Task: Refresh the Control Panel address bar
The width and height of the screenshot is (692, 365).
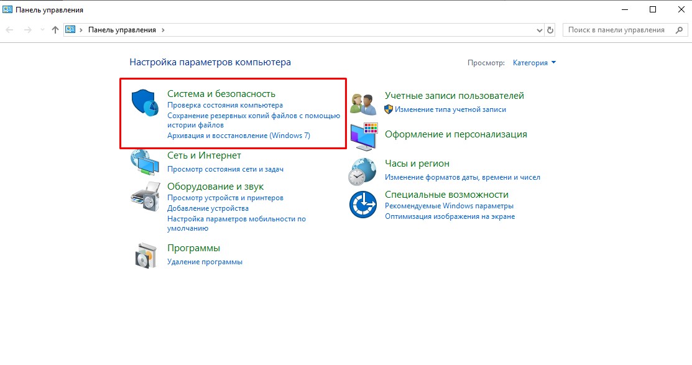Action: tap(550, 30)
